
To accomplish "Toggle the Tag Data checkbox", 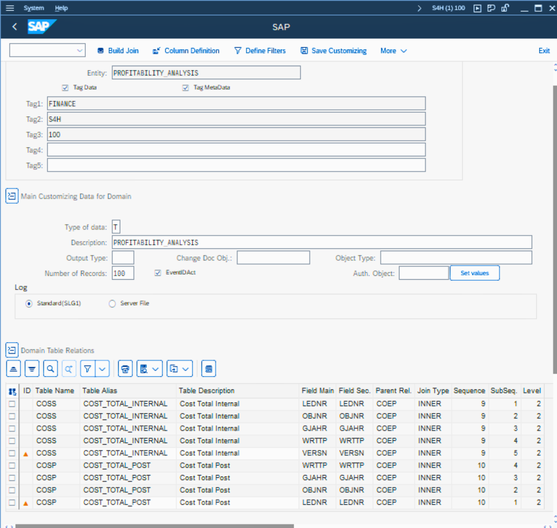I will 65,88.
